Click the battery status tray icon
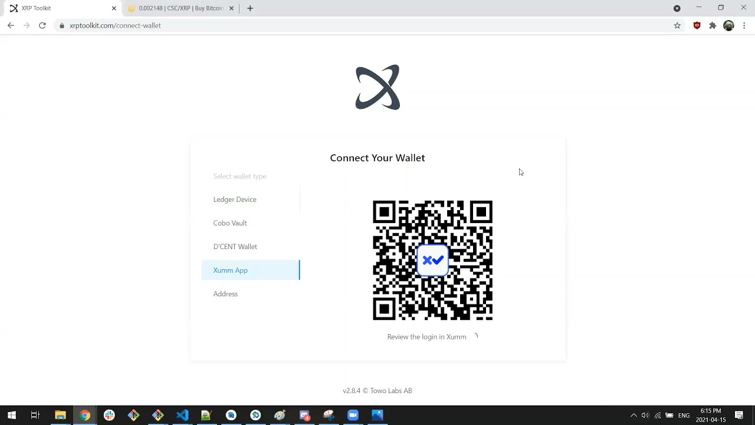The image size is (755, 425). (x=669, y=416)
